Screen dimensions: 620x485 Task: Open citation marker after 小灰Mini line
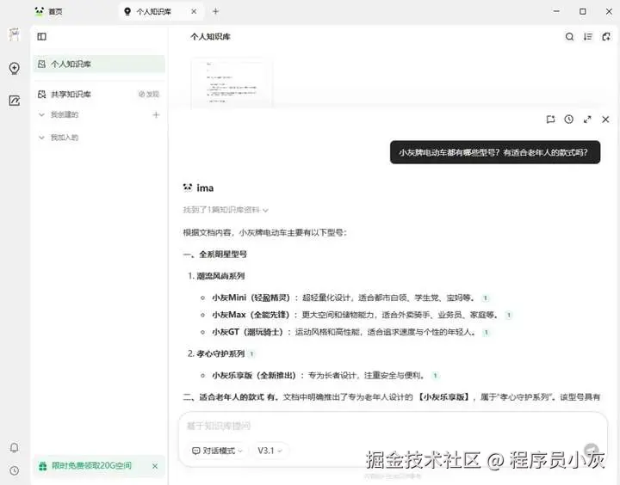coord(486,298)
